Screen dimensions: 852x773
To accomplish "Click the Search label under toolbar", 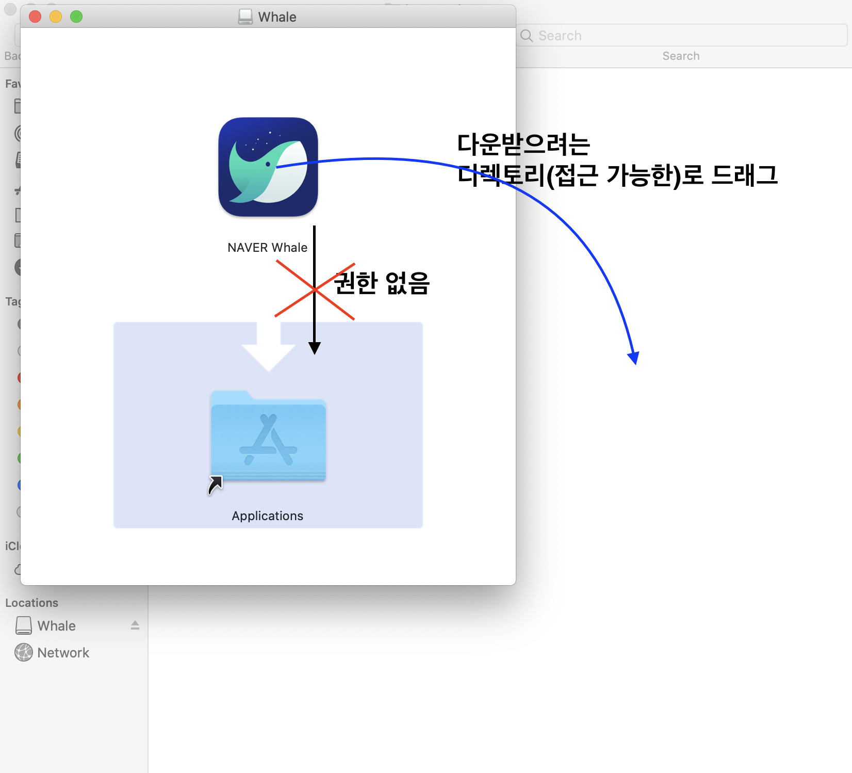I will pyautogui.click(x=681, y=56).
